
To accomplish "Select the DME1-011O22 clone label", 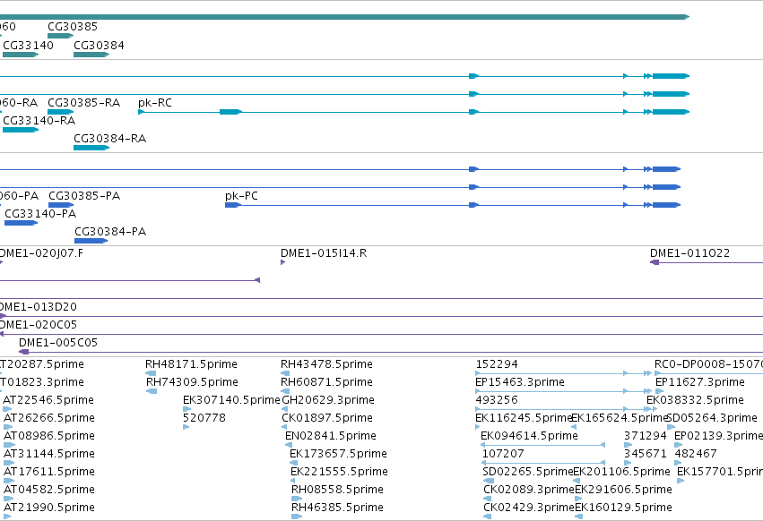I will coord(690,253).
